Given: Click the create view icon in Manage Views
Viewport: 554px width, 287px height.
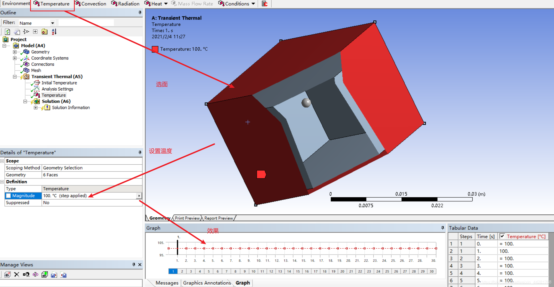Looking at the screenshot, I should click(x=7, y=275).
